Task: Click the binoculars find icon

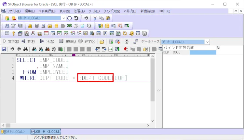Action: 25,49
